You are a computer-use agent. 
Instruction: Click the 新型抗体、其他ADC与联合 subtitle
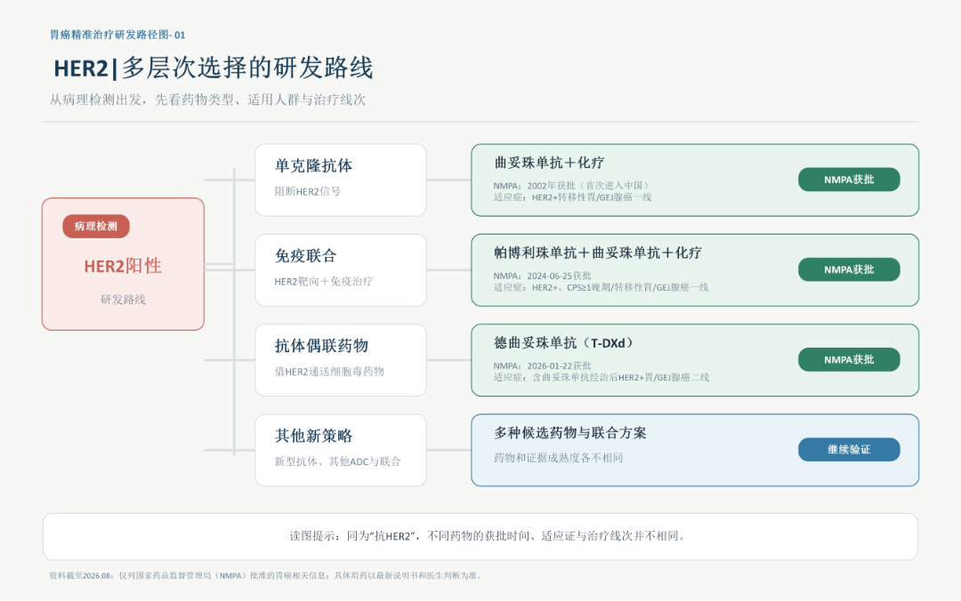point(337,461)
